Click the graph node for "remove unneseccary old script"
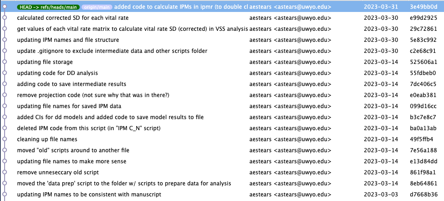This screenshot has width=444, height=201. click(x=5, y=172)
